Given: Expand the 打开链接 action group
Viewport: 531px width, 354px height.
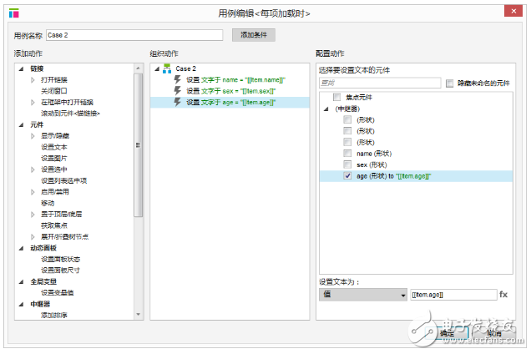Looking at the screenshot, I should pyautogui.click(x=33, y=79).
